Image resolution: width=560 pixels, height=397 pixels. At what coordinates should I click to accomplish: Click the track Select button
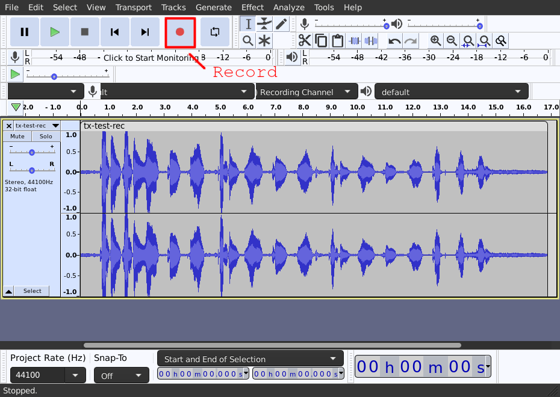click(x=32, y=291)
